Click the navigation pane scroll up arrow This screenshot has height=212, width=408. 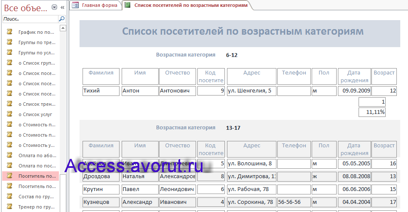click(63, 28)
